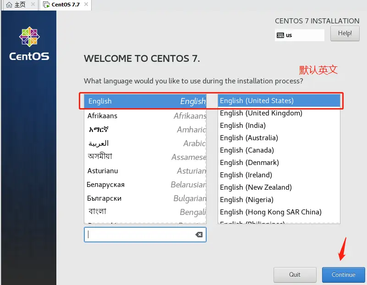Choose English (Australia) locale
This screenshot has height=285, width=367.
[x=279, y=138]
